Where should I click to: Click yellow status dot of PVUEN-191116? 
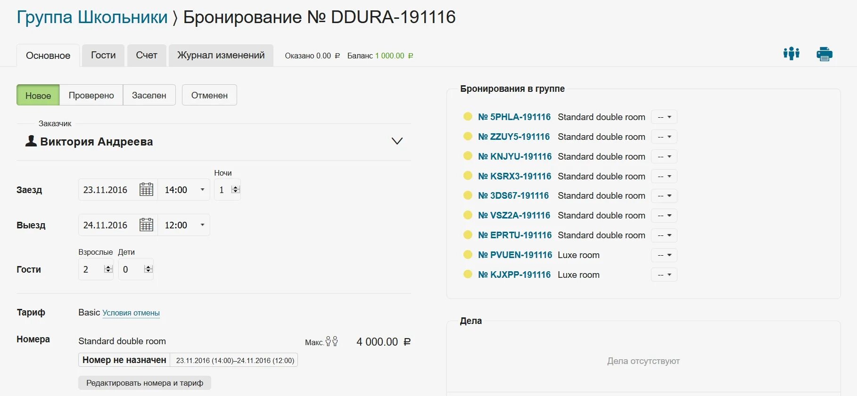pos(468,255)
